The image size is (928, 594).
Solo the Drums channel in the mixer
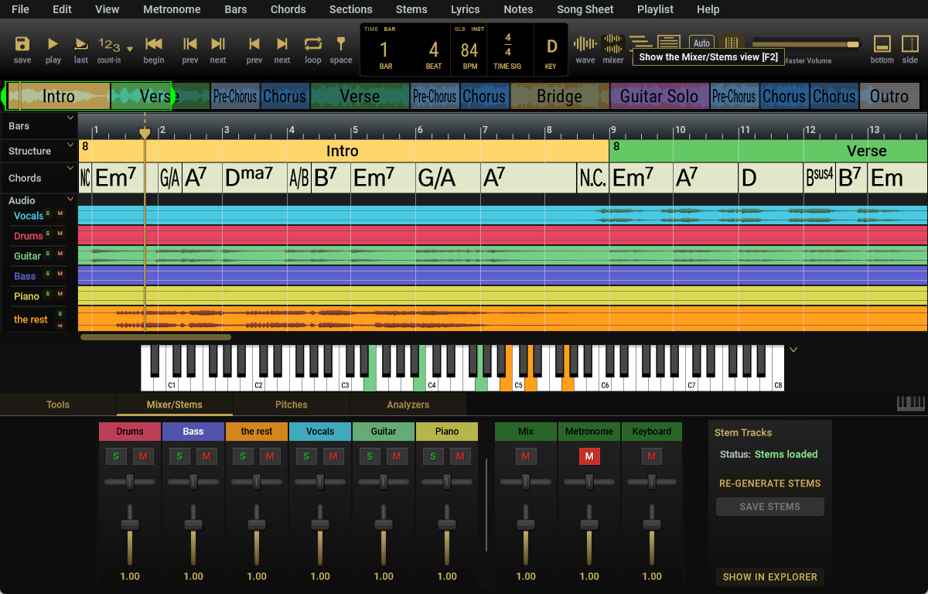(117, 456)
